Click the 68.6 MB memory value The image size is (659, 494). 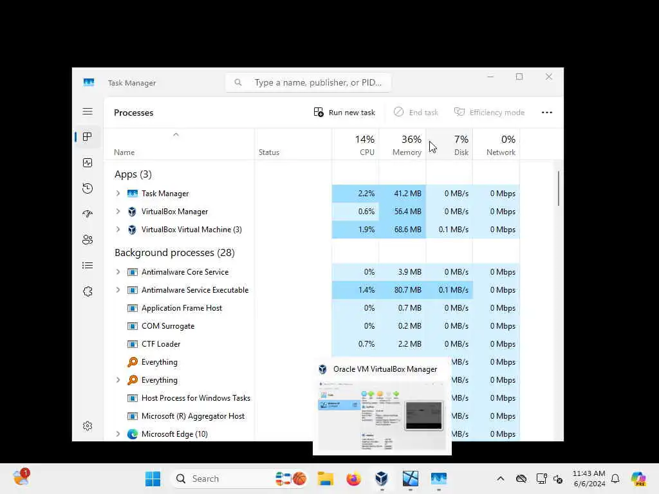tap(407, 230)
